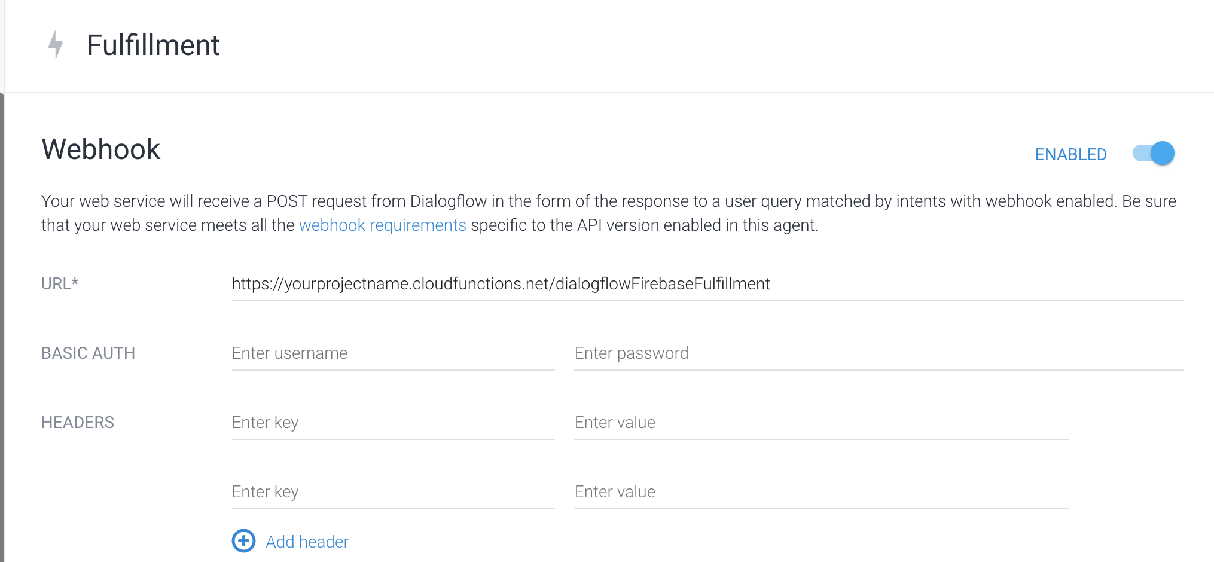Image resolution: width=1214 pixels, height=562 pixels.
Task: Click the ENABLED status label
Action: point(1070,155)
